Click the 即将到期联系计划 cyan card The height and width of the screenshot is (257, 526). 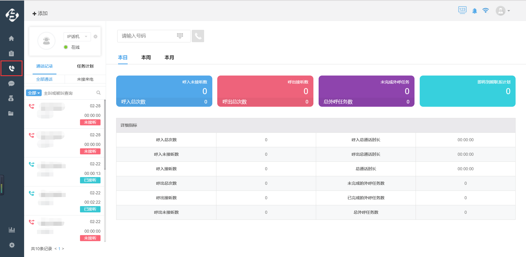coord(467,91)
